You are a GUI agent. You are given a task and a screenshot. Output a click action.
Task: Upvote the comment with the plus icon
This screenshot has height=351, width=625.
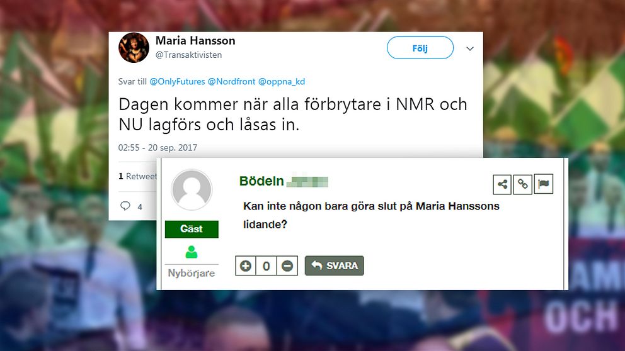246,266
